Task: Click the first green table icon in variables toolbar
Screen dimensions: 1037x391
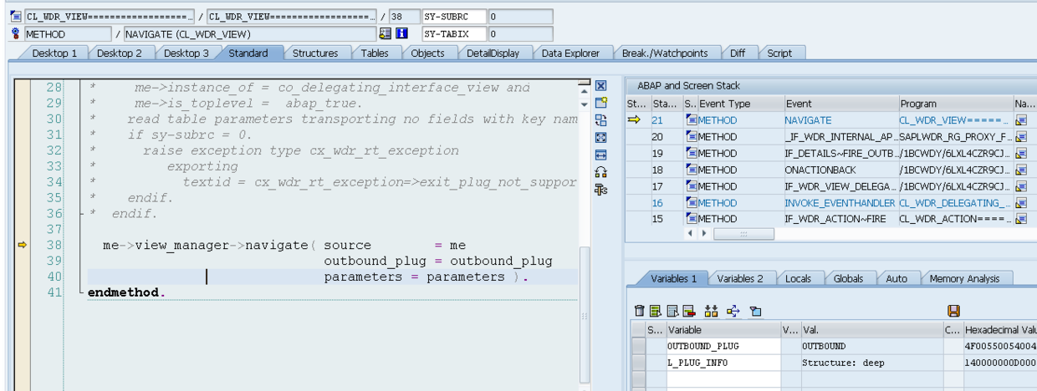Action: pos(656,311)
